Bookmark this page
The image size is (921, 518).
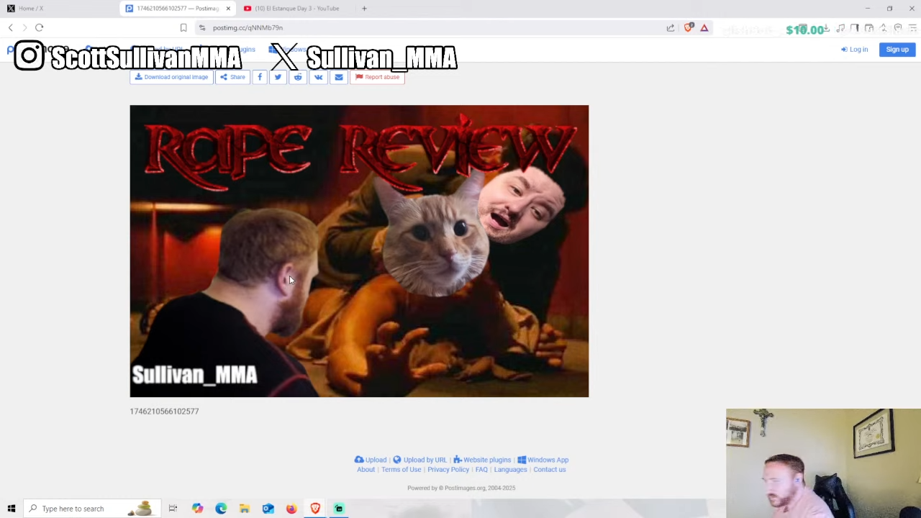tap(183, 27)
